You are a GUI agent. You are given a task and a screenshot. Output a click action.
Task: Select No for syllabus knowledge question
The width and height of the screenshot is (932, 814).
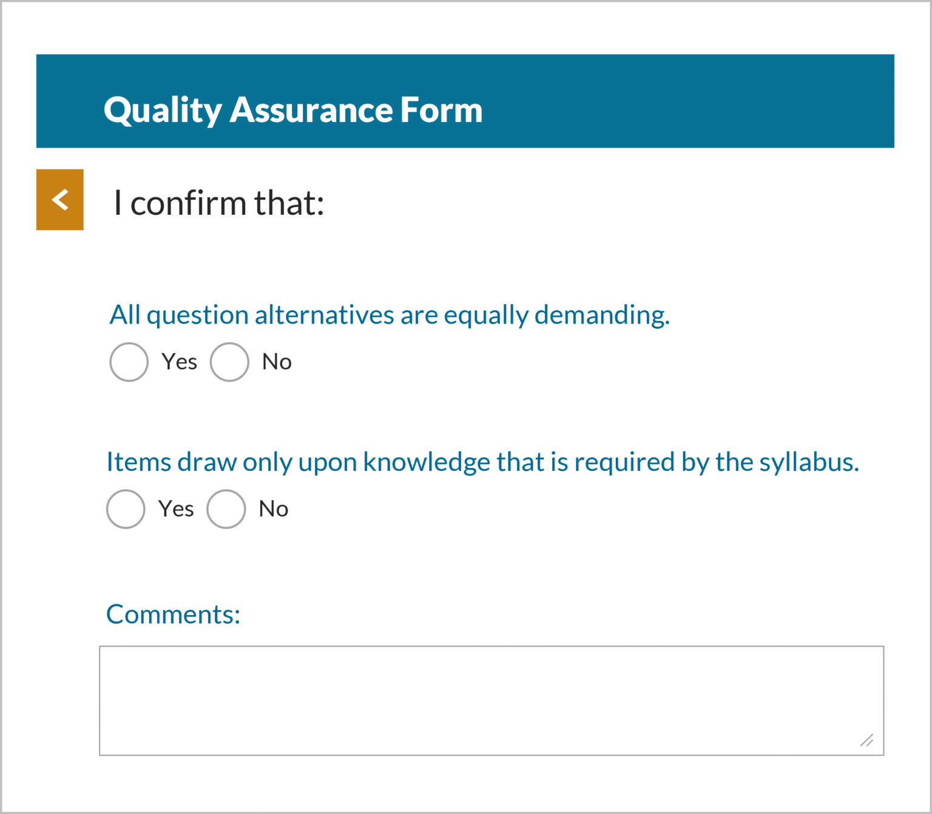coord(226,509)
